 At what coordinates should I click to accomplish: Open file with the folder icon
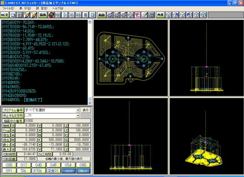pyautogui.click(x=13, y=15)
